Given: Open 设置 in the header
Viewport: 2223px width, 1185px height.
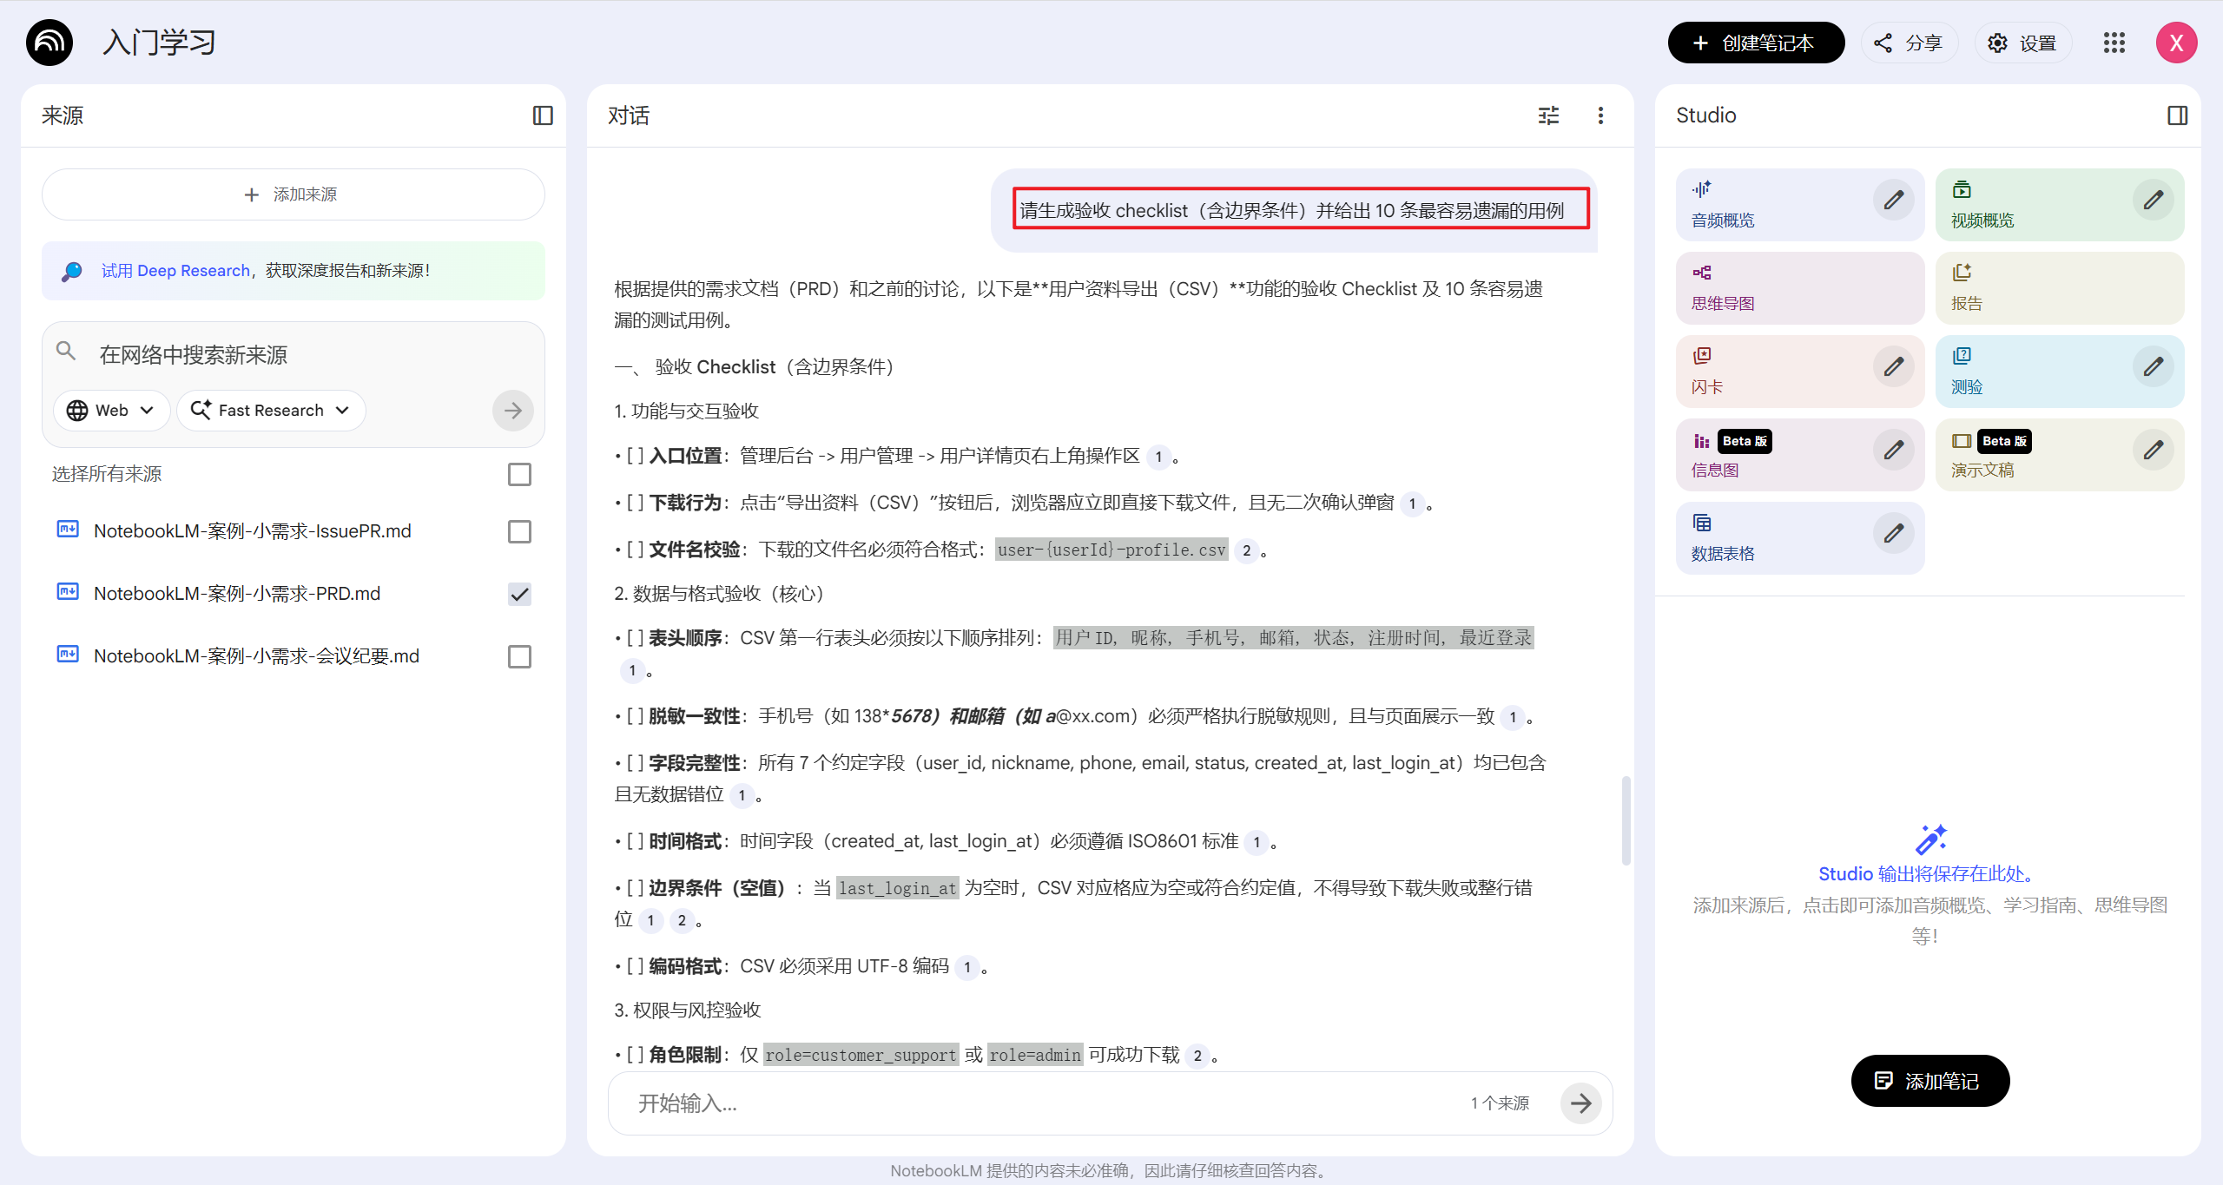Looking at the screenshot, I should coord(2022,43).
